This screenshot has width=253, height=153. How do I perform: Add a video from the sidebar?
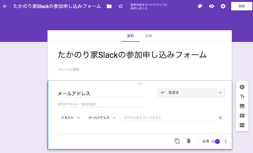point(242,116)
